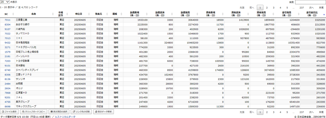Click sort icon in 貸株残高 header
Image resolution: width=326 pixels, height=118 pixels.
[273, 14]
